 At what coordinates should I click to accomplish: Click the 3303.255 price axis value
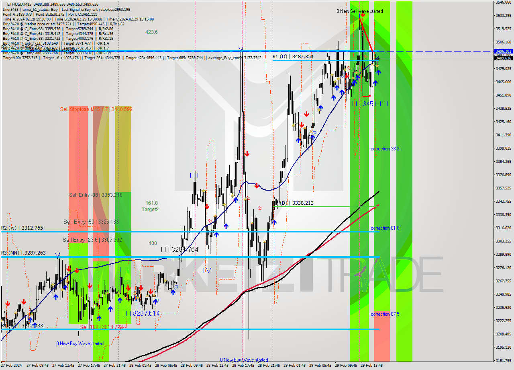point(504,241)
